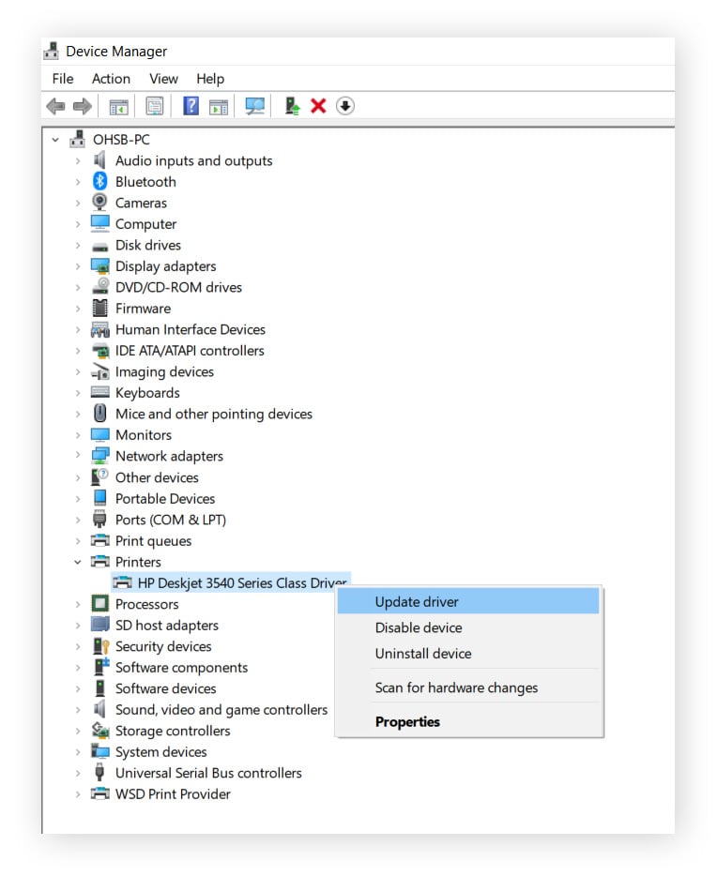Expand the Display adapters category
This screenshot has width=717, height=876.
78,266
